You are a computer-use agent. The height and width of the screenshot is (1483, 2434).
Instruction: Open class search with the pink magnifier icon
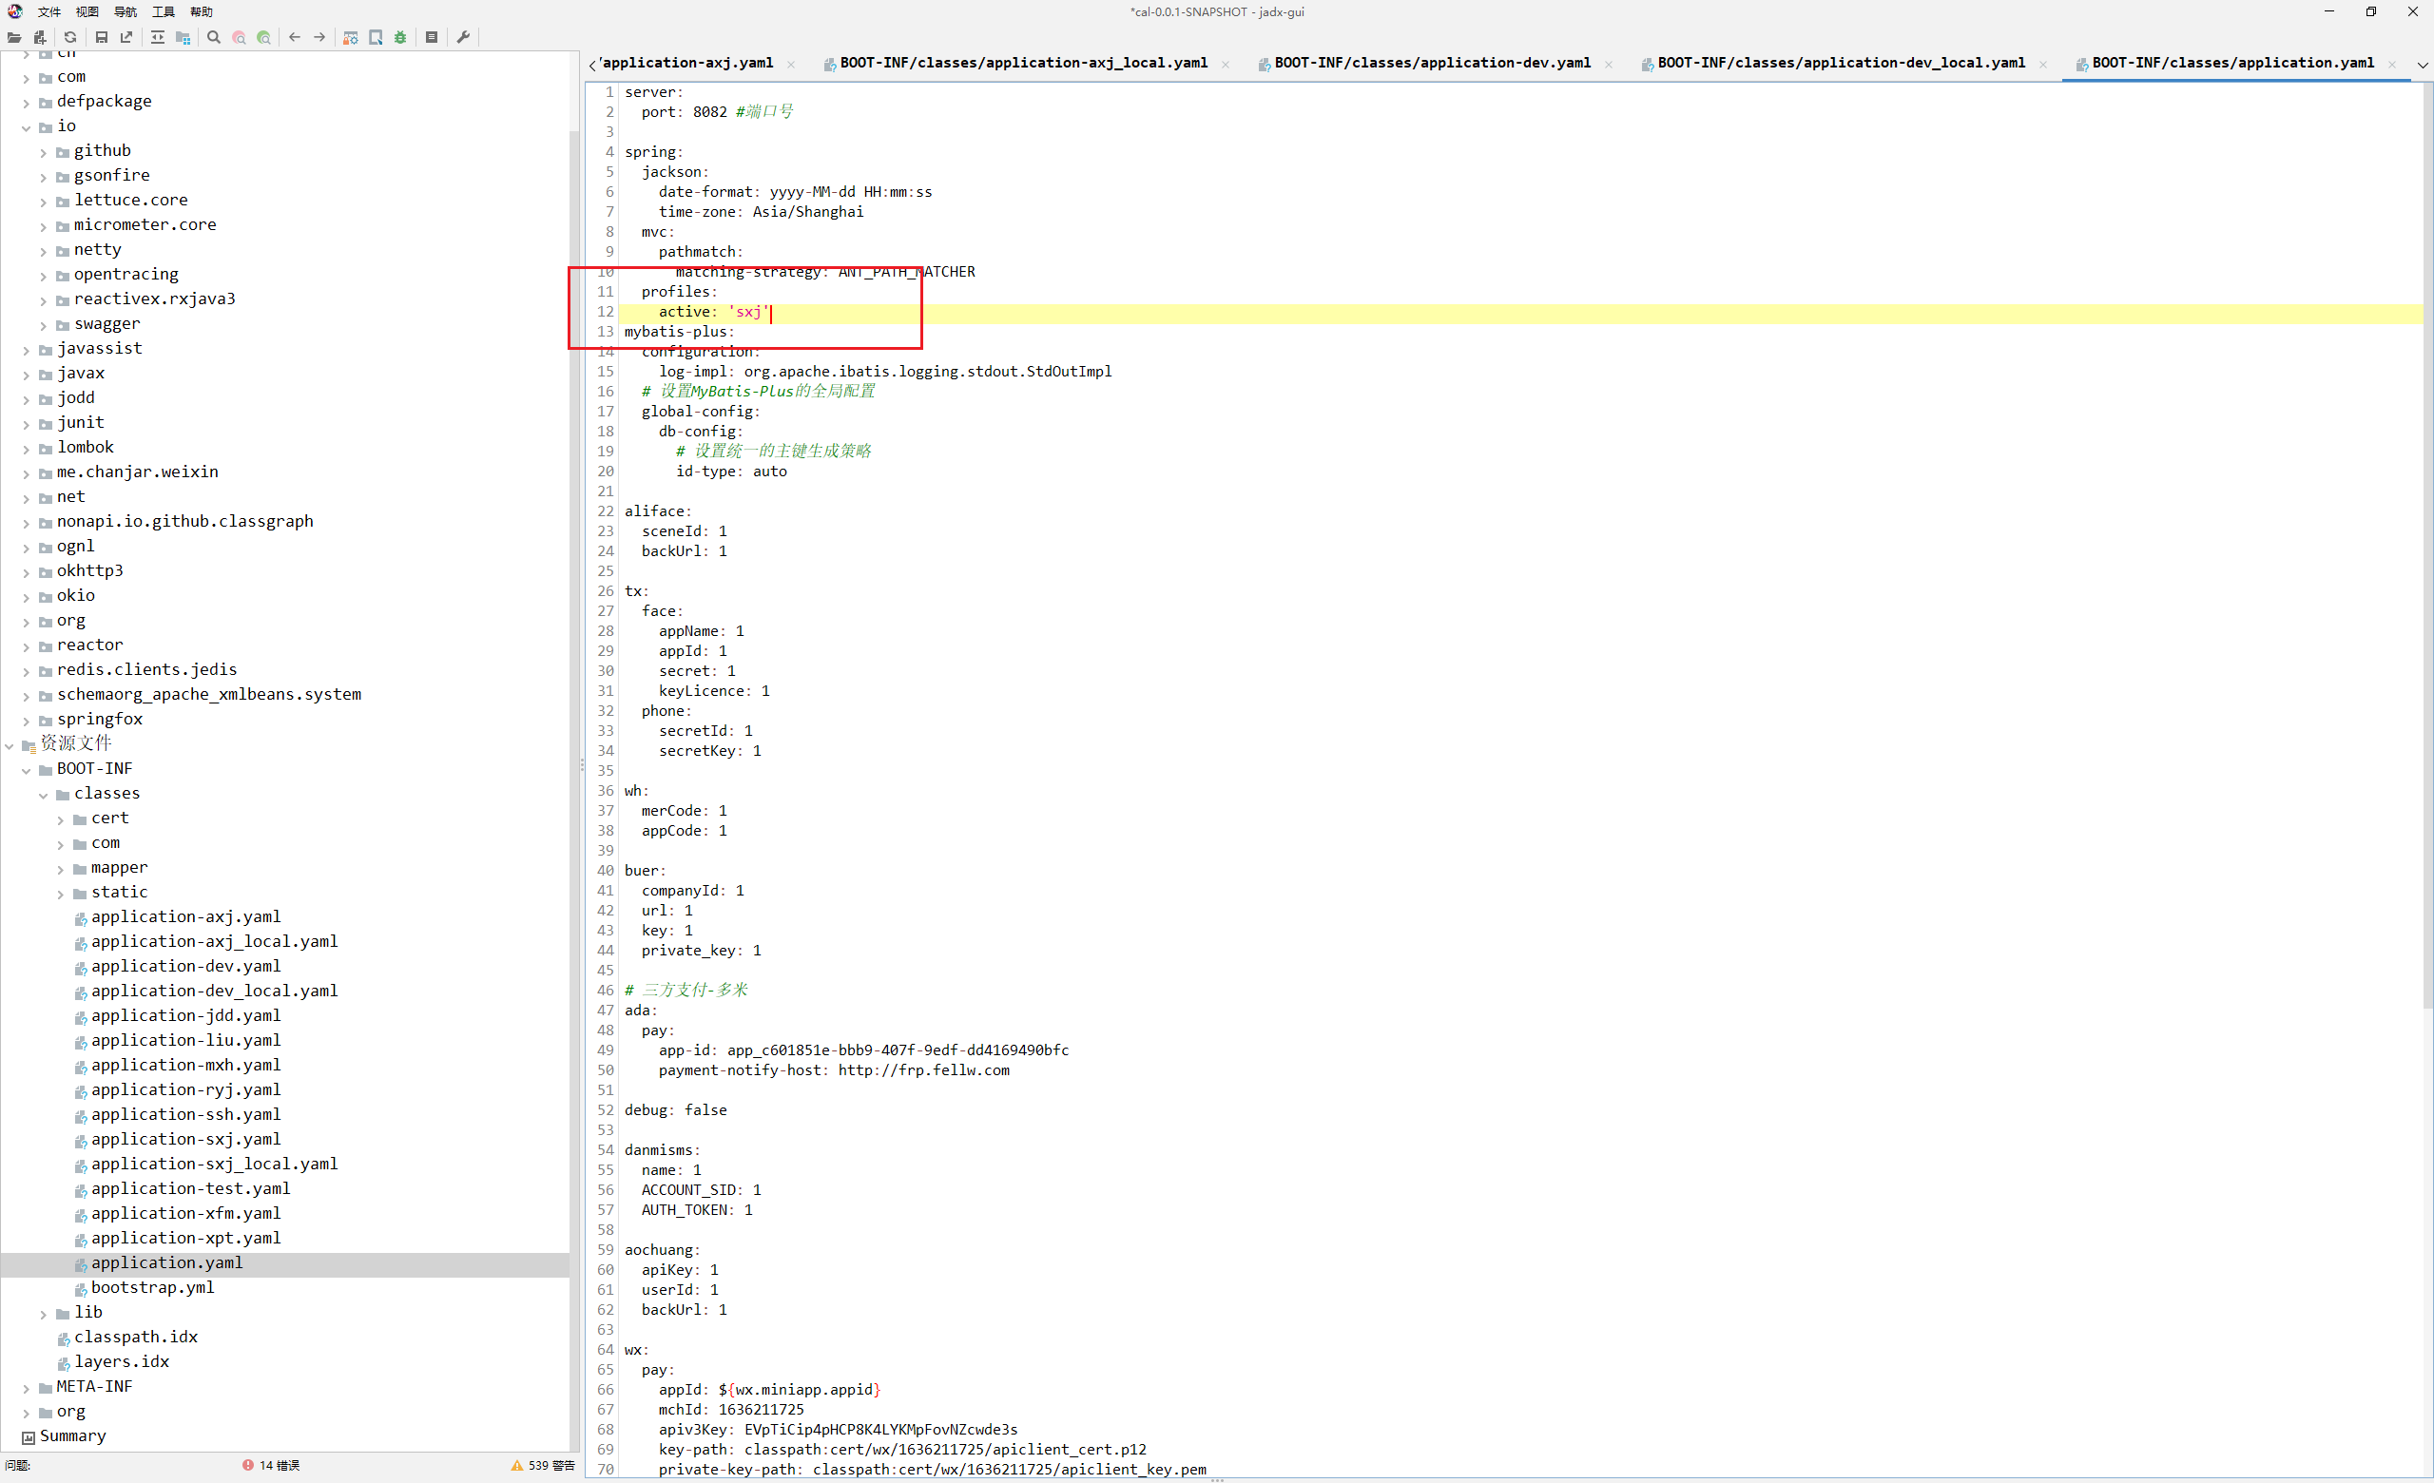(x=239, y=37)
